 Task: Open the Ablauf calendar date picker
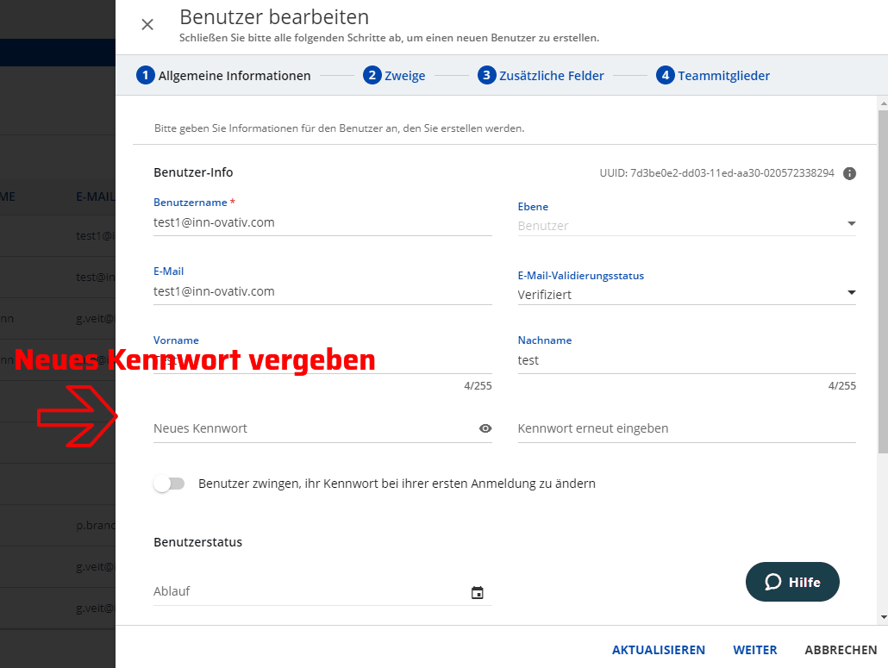point(478,592)
